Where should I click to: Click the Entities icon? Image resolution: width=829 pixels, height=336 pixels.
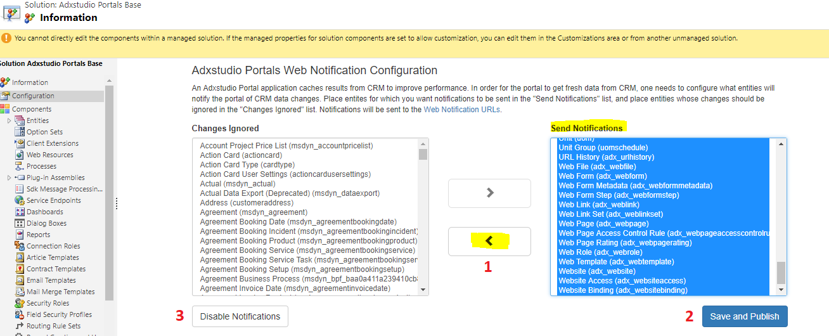point(20,120)
